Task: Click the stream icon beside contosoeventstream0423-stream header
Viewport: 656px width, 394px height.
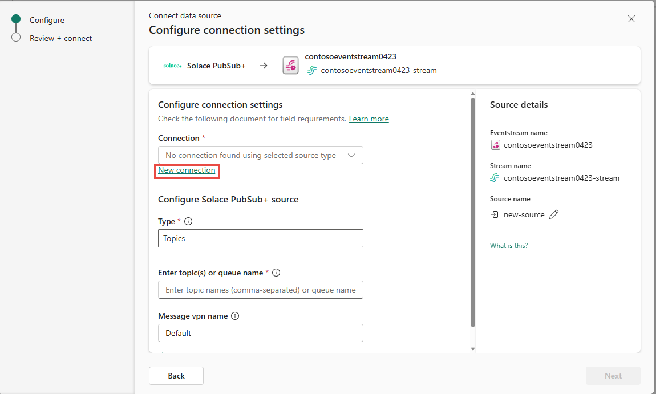Action: [x=311, y=70]
